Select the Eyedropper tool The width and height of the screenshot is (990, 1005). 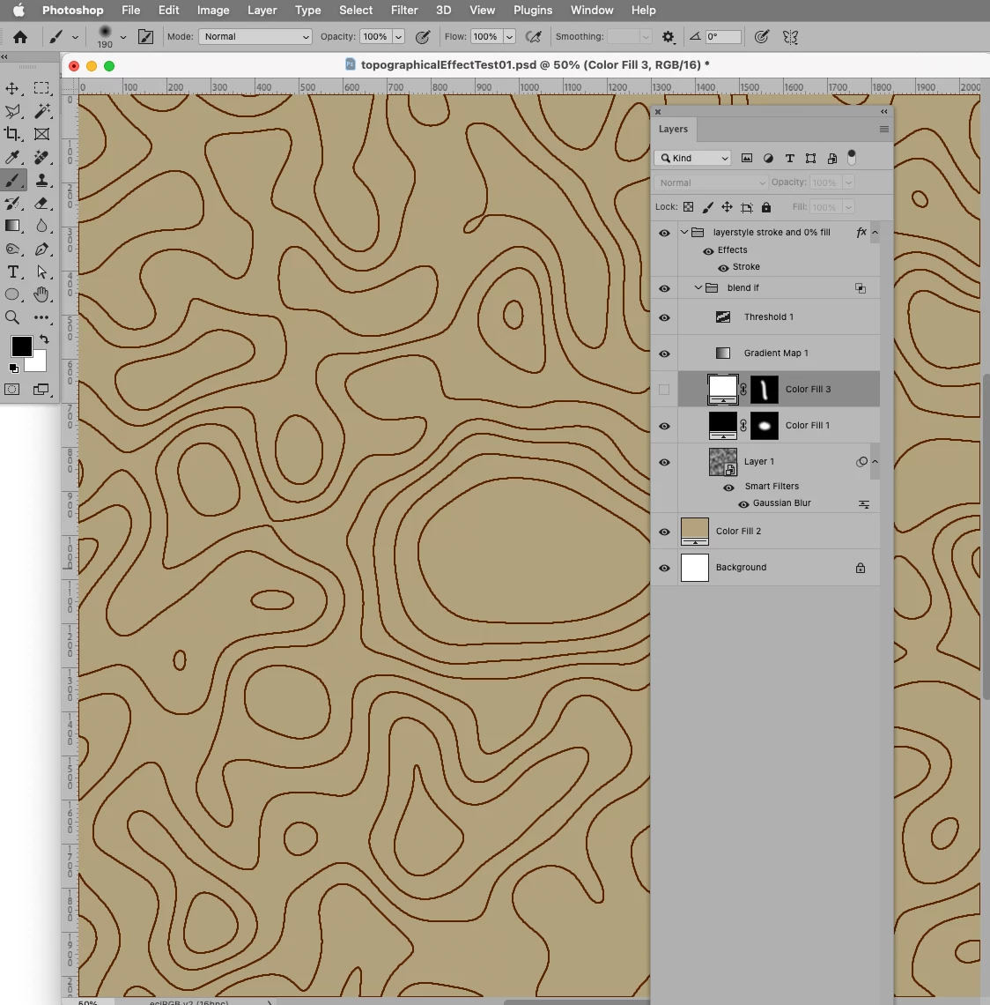click(12, 157)
